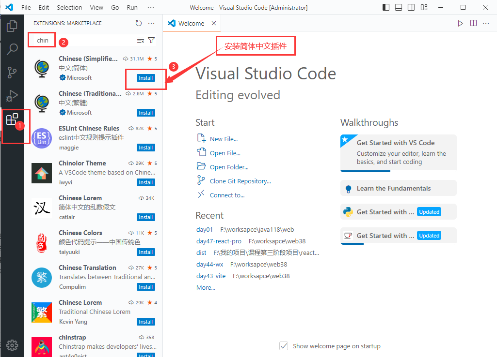Open the Edit menu
Image resolution: width=497 pixels, height=357 pixels.
(44, 7)
